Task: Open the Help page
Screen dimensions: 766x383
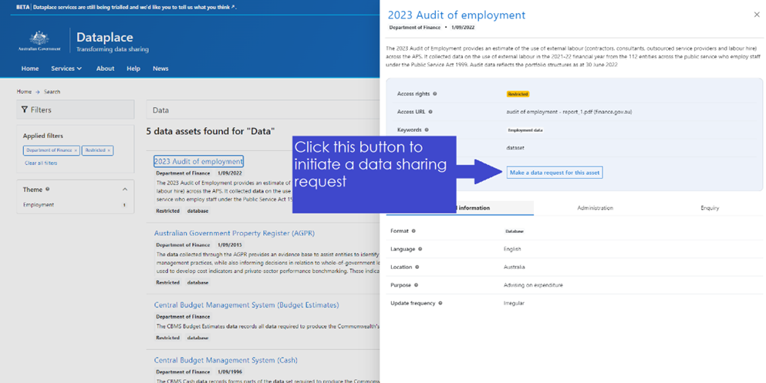Action: tap(133, 69)
